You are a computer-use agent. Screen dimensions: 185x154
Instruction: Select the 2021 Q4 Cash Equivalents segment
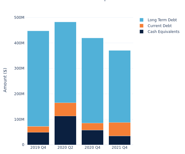(120, 140)
